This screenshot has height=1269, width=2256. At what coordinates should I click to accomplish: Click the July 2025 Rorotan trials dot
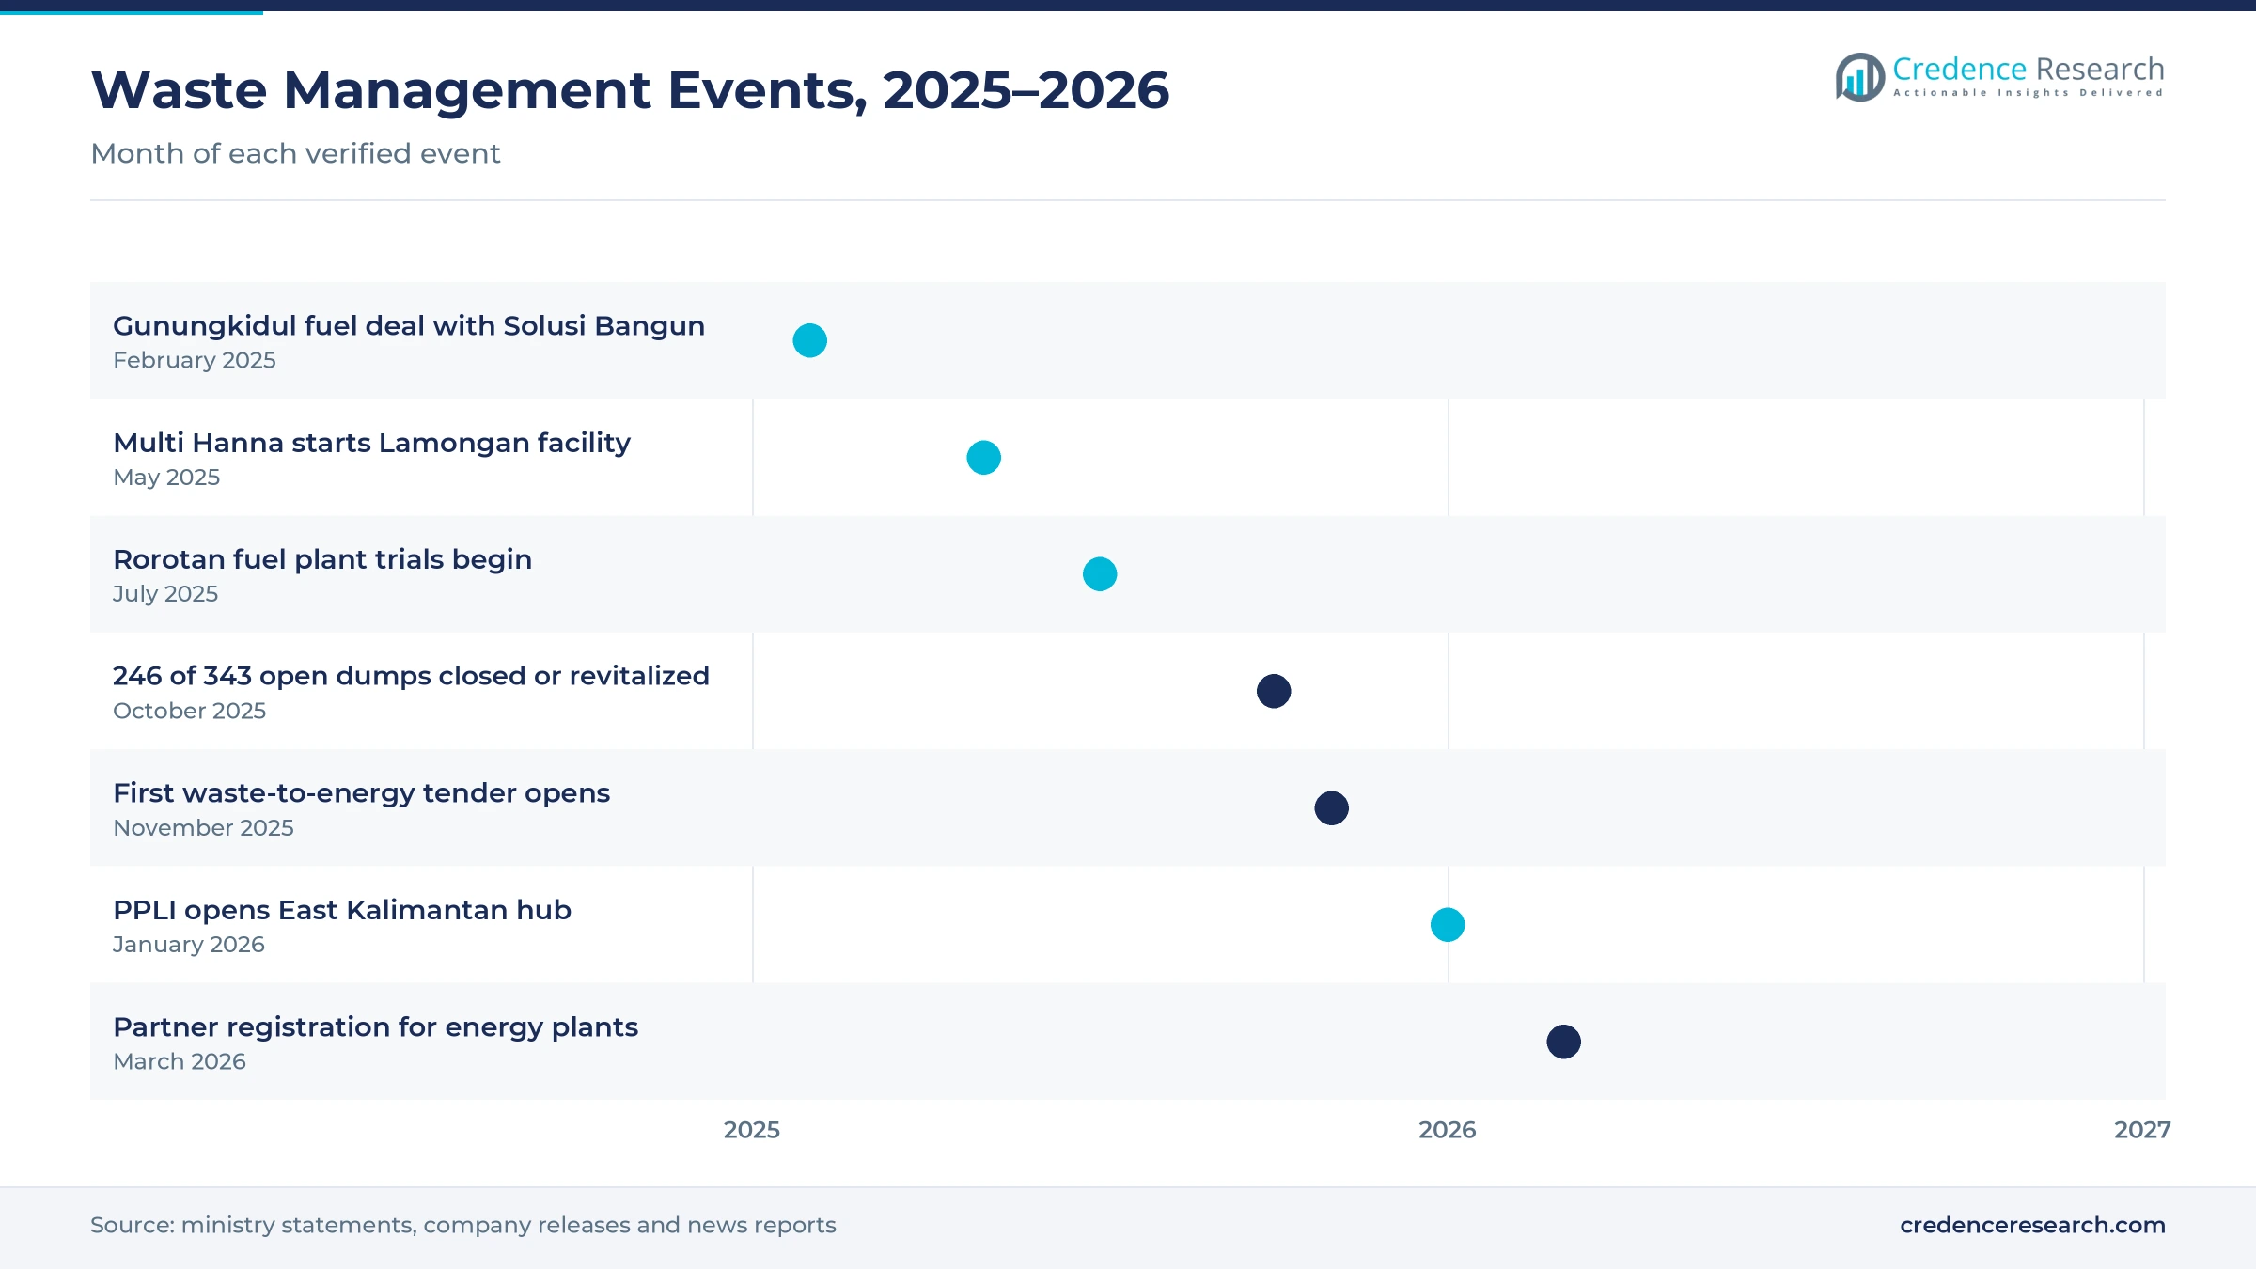pyautogui.click(x=1100, y=574)
